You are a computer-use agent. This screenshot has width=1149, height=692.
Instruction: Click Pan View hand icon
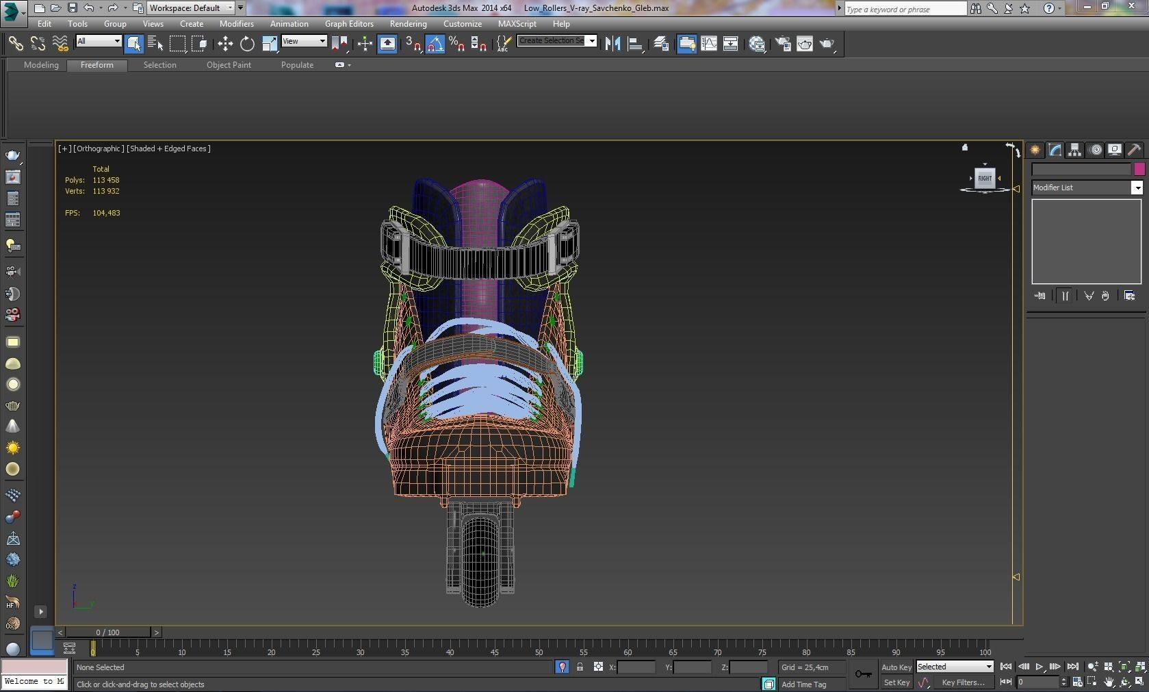click(x=1109, y=682)
